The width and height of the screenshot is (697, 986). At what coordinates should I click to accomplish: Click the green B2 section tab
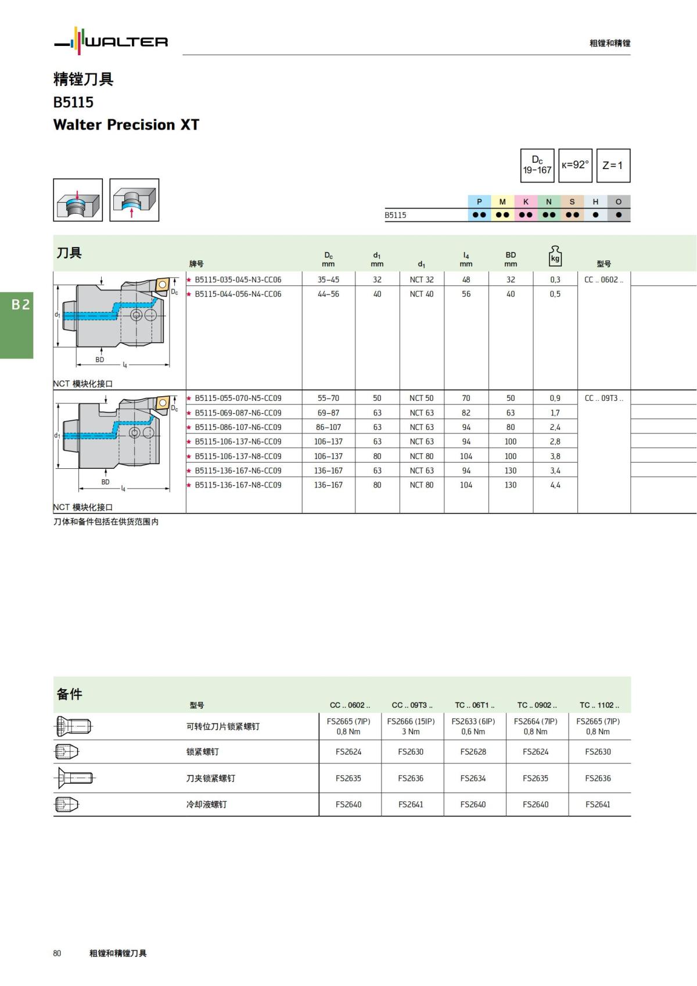tap(16, 325)
